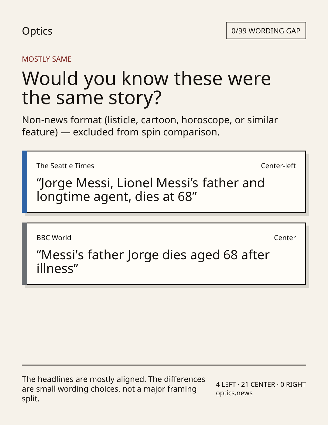Image resolution: width=328 pixels, height=425 pixels.
Task: Open The Seattle Times headline card
Action: click(x=164, y=182)
